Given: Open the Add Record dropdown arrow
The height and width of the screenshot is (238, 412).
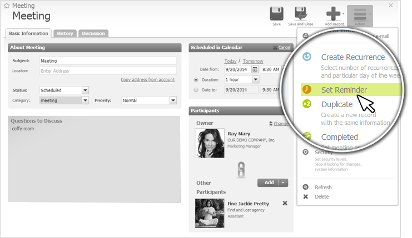Looking at the screenshot, I should 343,14.
